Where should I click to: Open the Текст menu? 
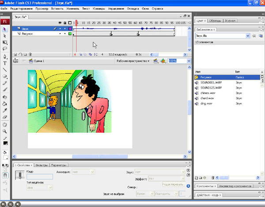86,8
